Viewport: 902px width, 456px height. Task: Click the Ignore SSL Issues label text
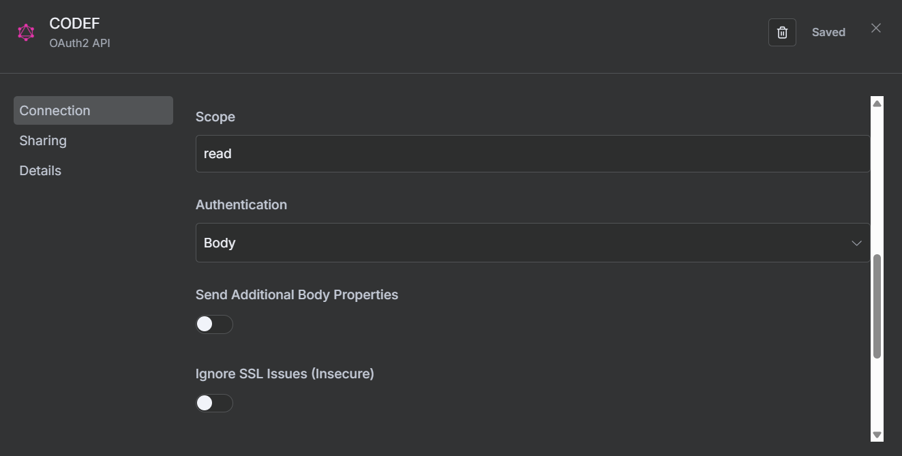[284, 374]
